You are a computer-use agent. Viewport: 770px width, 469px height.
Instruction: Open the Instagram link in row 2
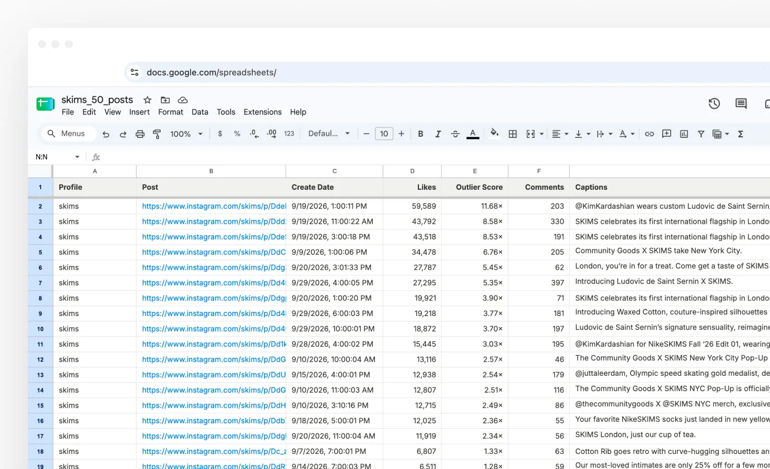(x=214, y=206)
